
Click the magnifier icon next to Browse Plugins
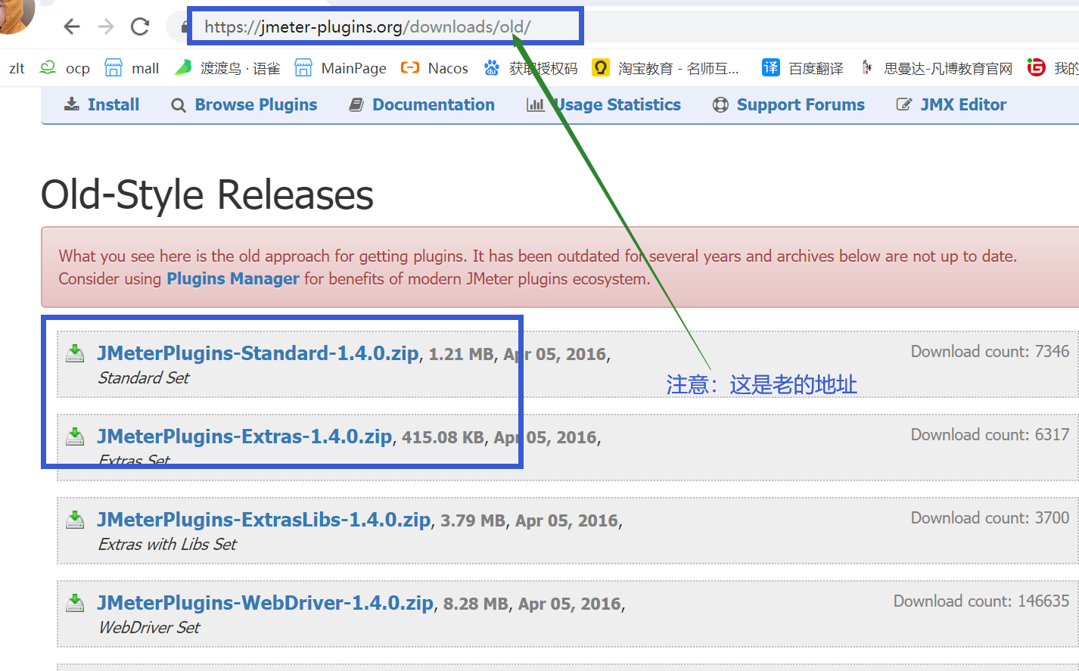pos(178,105)
